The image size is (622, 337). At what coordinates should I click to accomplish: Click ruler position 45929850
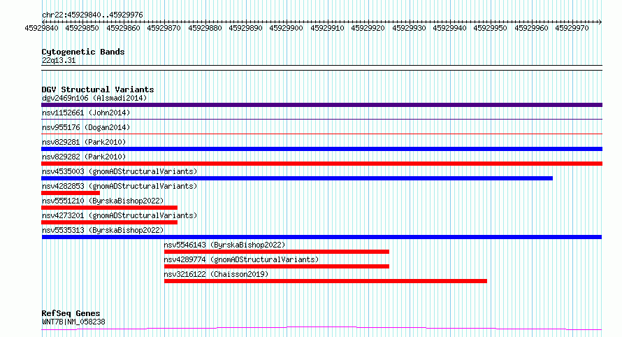[x=82, y=28]
